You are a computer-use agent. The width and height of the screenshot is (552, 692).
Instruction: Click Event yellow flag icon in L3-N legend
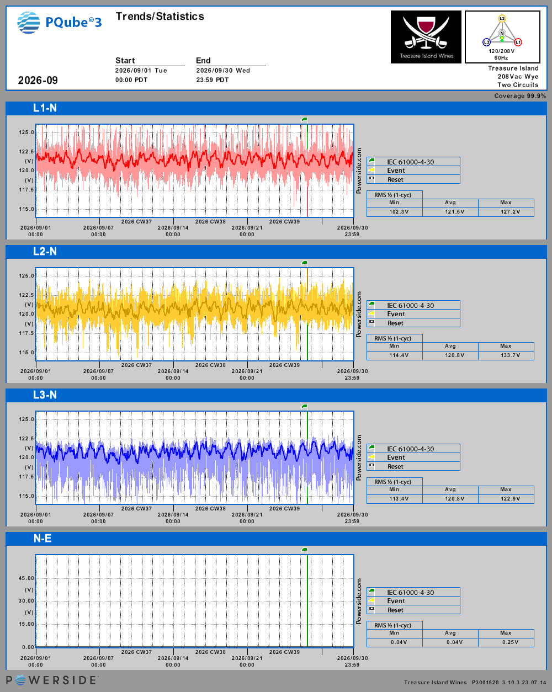371,457
